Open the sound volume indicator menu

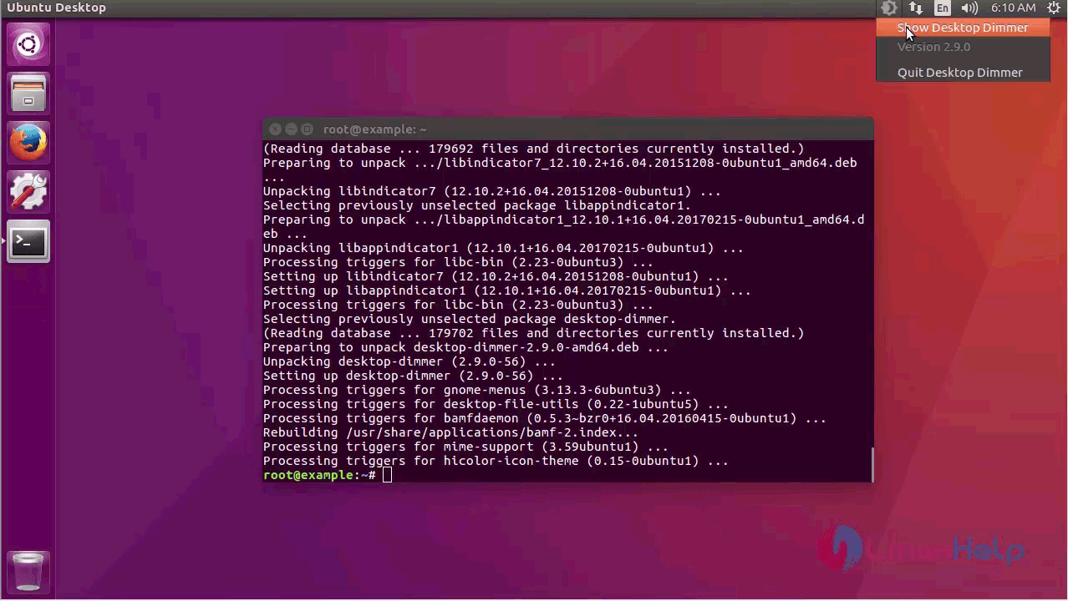(968, 8)
